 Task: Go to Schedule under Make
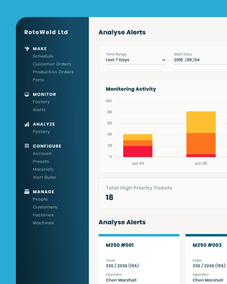43,56
